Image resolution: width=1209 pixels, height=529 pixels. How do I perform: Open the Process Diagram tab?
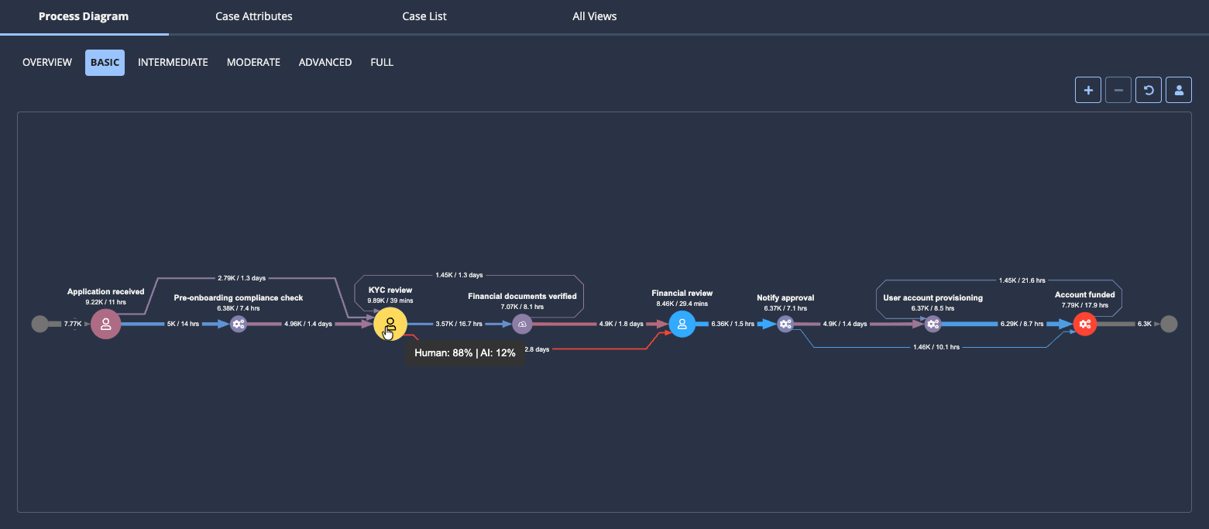[84, 16]
